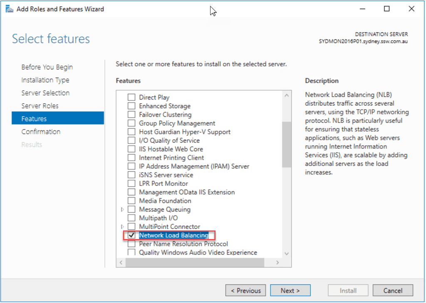The height and width of the screenshot is (303, 426).
Task: Click the Next button
Action: click(x=290, y=291)
